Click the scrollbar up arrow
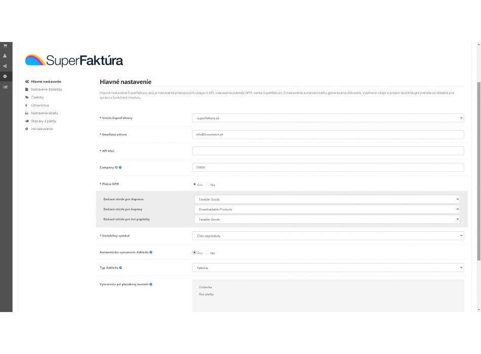 [478, 45]
